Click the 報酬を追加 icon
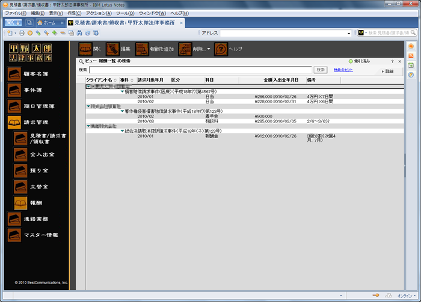421x302 pixels. click(x=142, y=49)
